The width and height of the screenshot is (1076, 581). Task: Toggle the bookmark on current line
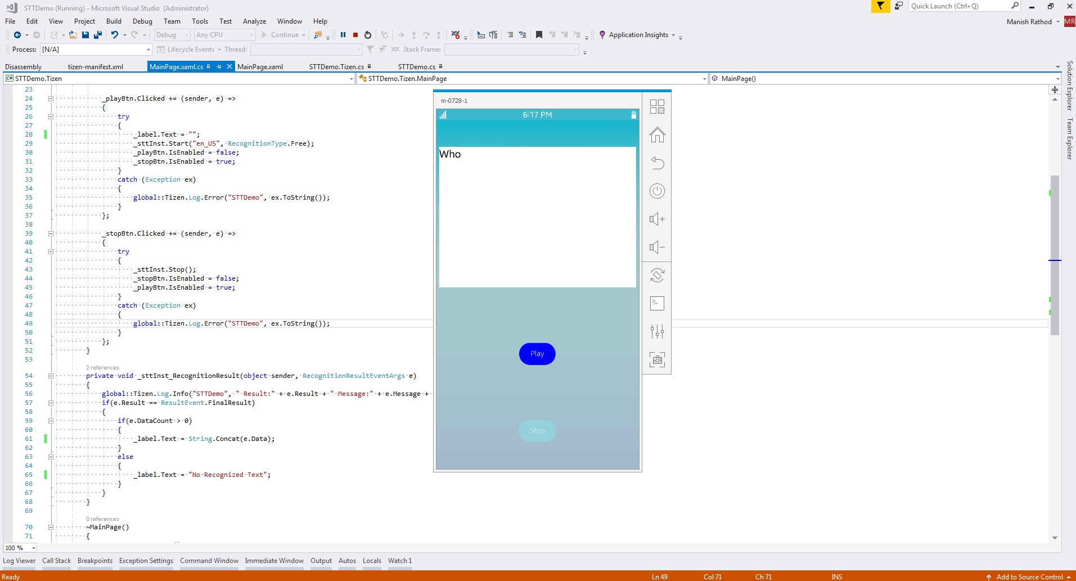[x=539, y=35]
